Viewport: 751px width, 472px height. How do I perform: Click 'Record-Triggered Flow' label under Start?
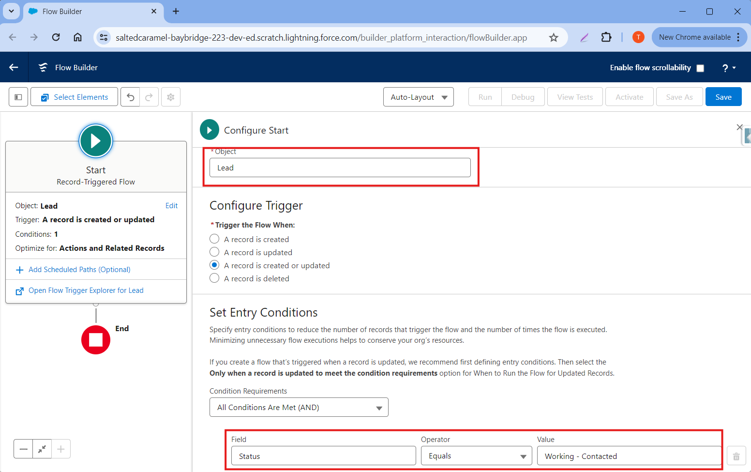click(96, 182)
